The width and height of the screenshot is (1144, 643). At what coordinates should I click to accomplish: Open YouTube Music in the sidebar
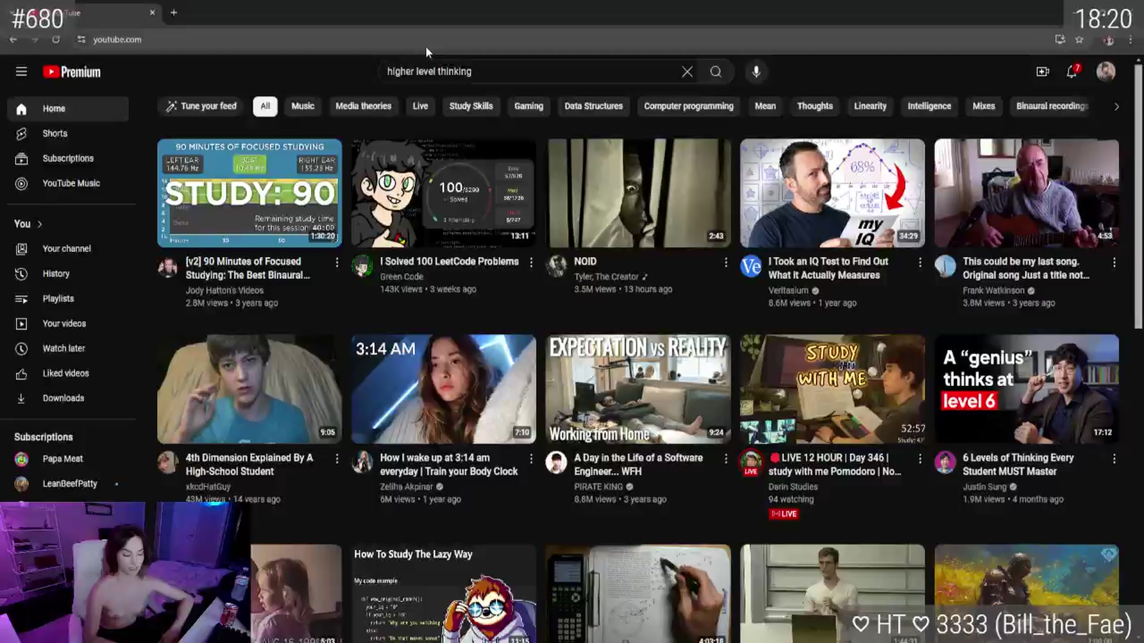point(68,183)
